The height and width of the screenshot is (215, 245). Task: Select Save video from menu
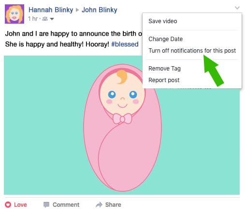[163, 21]
